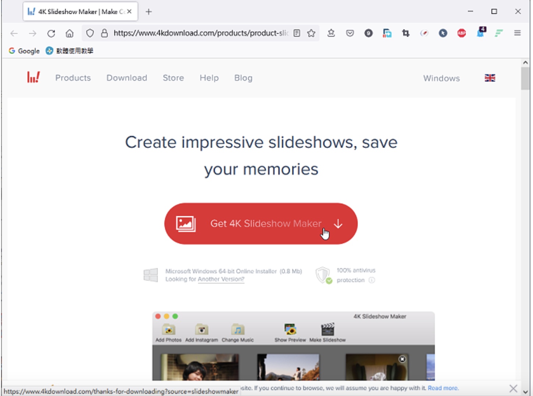Maximize the browser window
533x396 pixels.
coord(494,11)
